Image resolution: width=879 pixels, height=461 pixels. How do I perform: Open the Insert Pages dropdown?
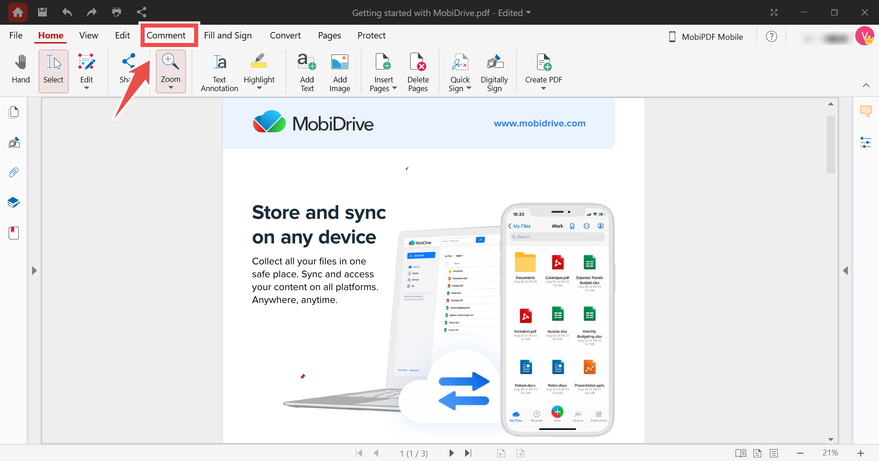[x=395, y=88]
